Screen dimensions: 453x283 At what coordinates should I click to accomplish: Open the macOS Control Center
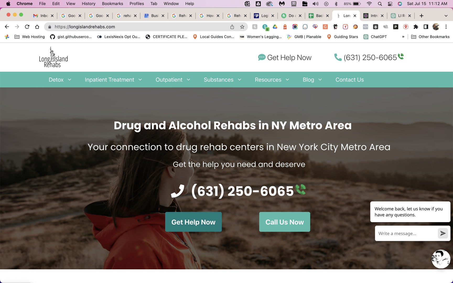(390, 4)
